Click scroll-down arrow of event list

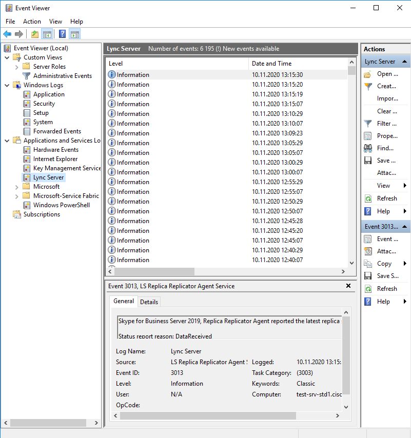pos(352,263)
